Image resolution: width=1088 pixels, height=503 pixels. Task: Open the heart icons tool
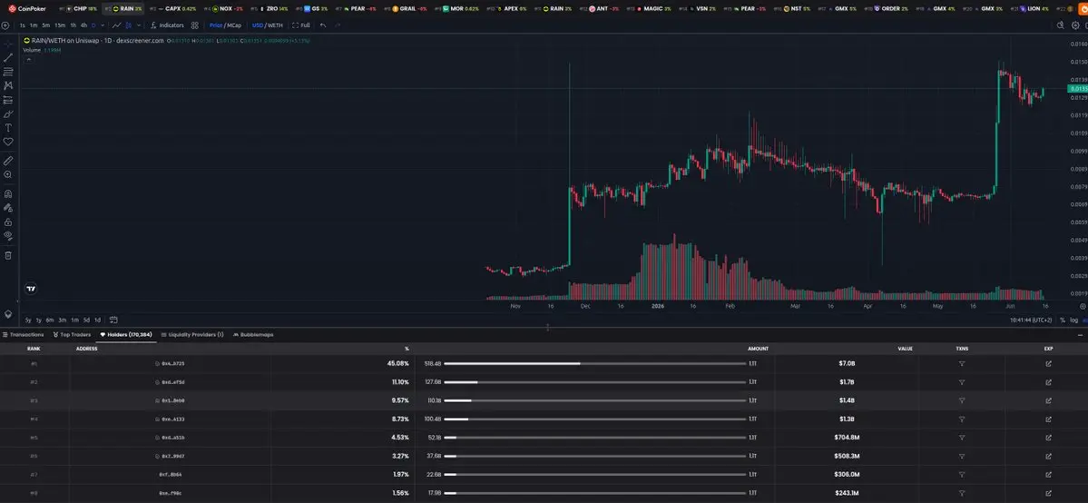point(8,142)
